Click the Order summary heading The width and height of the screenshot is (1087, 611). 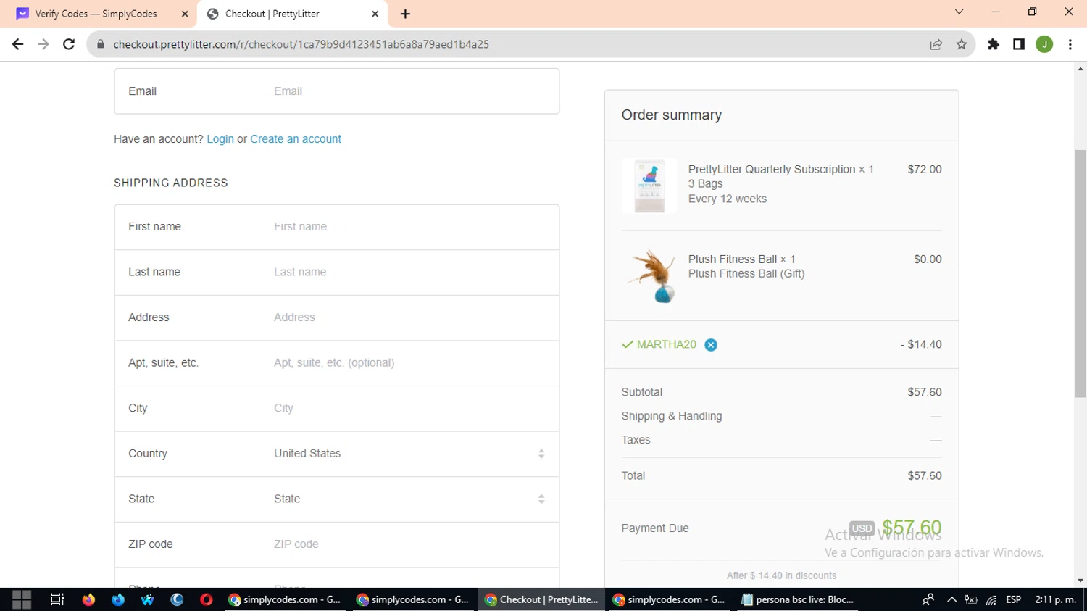click(672, 115)
